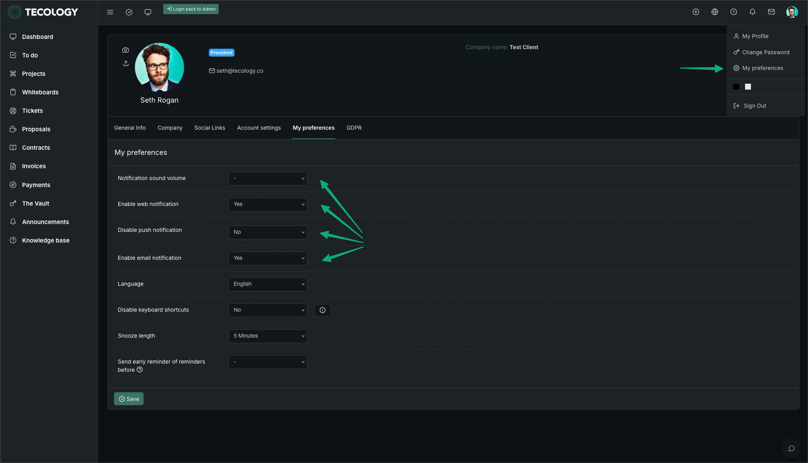Open the Language dropdown set to English
The image size is (808, 463).
(x=267, y=284)
